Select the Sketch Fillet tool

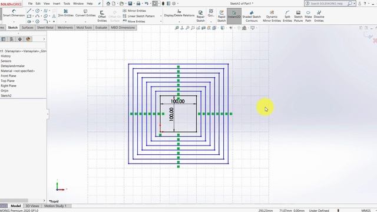pyautogui.click(x=45, y=21)
